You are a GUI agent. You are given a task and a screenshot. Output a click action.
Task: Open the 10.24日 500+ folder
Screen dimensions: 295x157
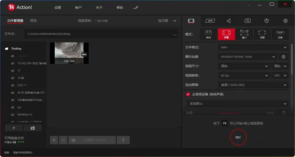[32, 63]
